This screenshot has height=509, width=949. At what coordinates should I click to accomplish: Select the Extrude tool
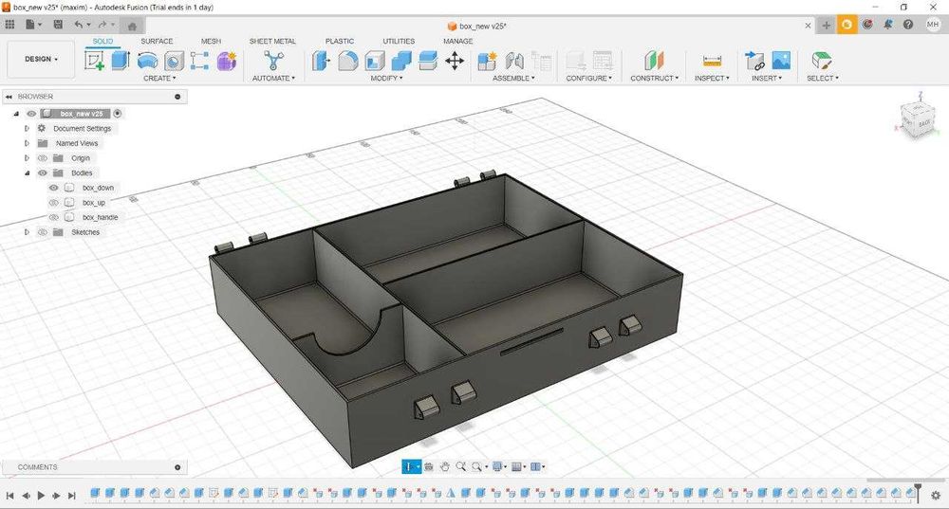click(x=121, y=61)
